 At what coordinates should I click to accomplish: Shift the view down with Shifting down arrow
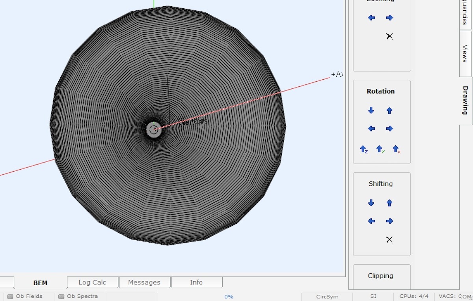[x=371, y=203]
